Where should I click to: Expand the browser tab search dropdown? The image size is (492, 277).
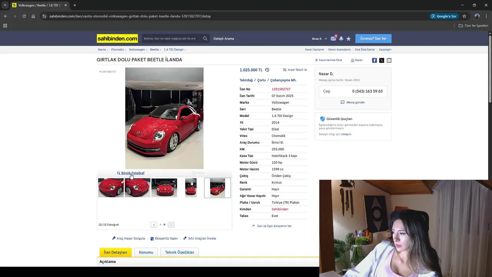[5, 5]
